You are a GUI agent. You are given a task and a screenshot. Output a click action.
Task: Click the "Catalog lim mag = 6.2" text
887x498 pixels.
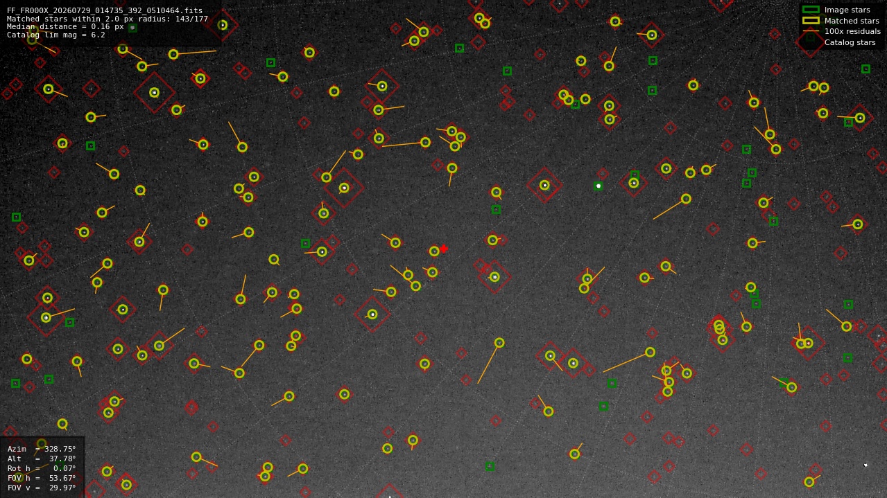pos(56,35)
